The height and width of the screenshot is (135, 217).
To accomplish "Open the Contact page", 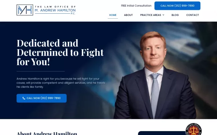I will click(x=192, y=15).
